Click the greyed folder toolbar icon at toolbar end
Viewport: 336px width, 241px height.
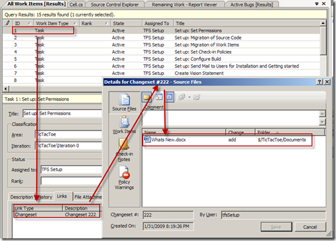[197, 97]
